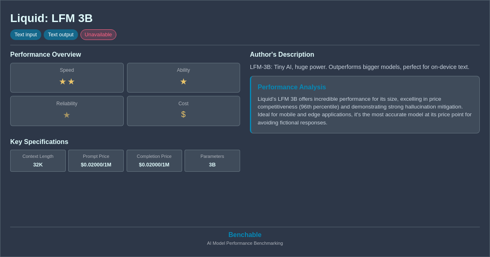Click the Unavailable status badge
The image size is (490, 257).
pos(98,35)
